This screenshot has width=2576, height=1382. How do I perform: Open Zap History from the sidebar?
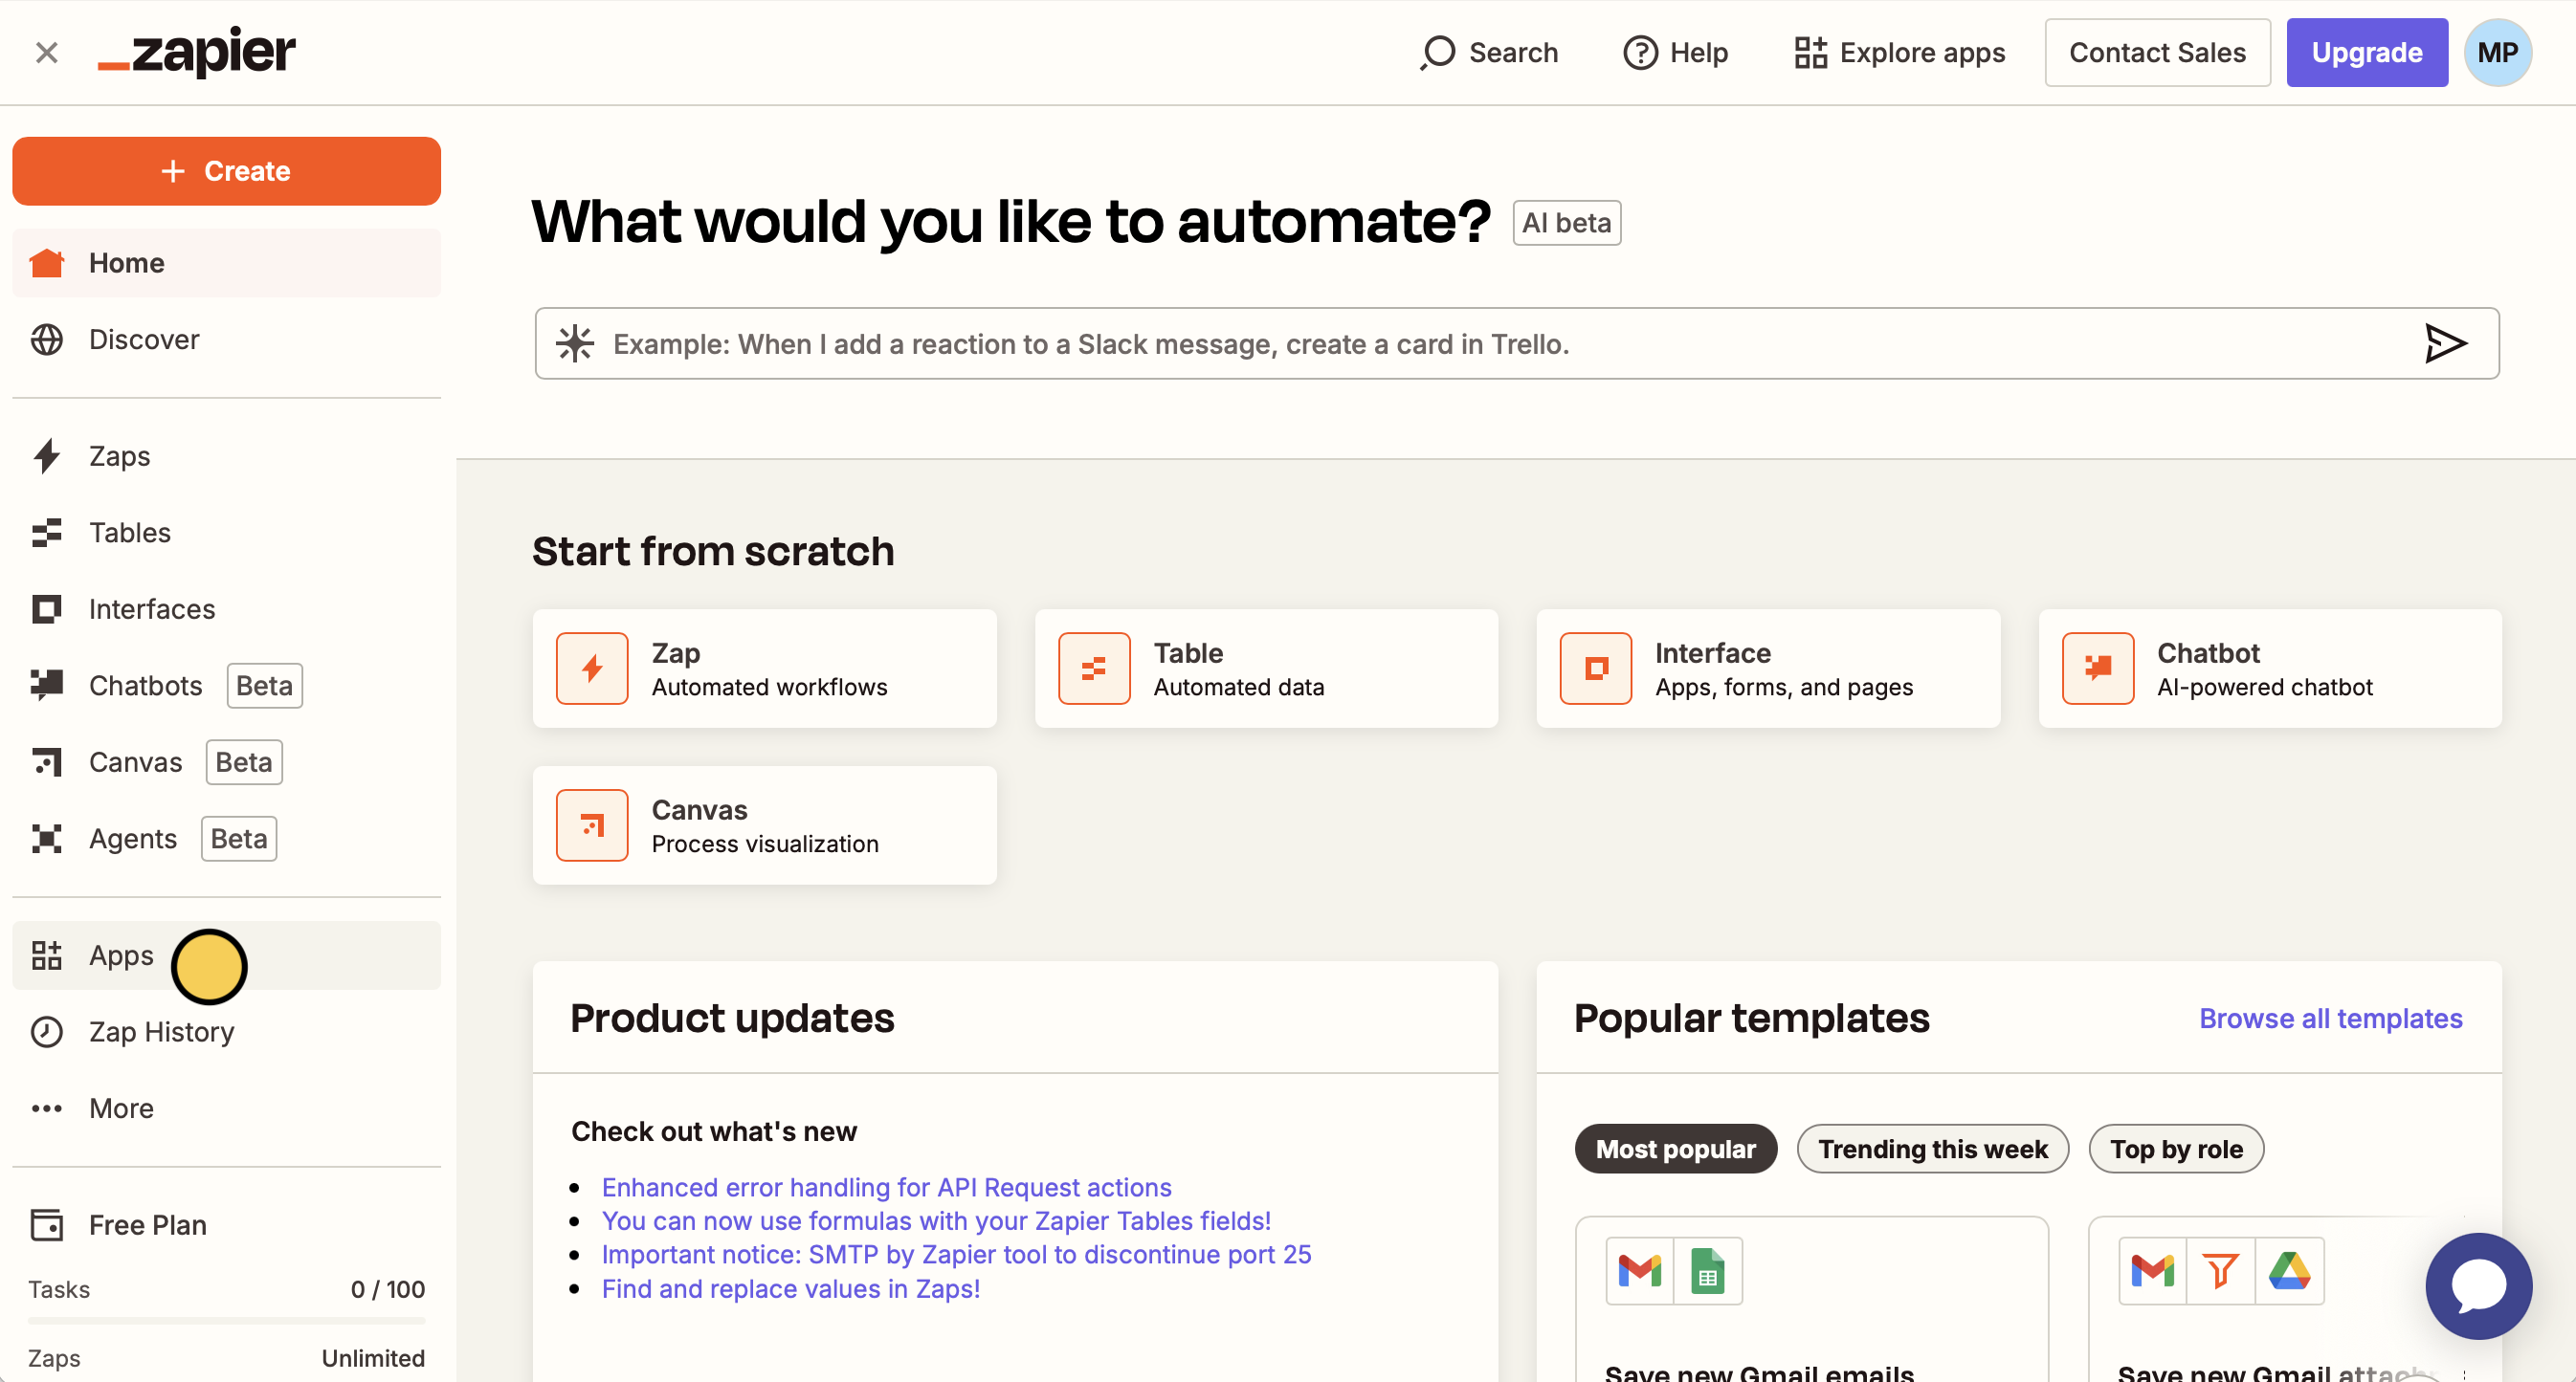click(160, 1031)
